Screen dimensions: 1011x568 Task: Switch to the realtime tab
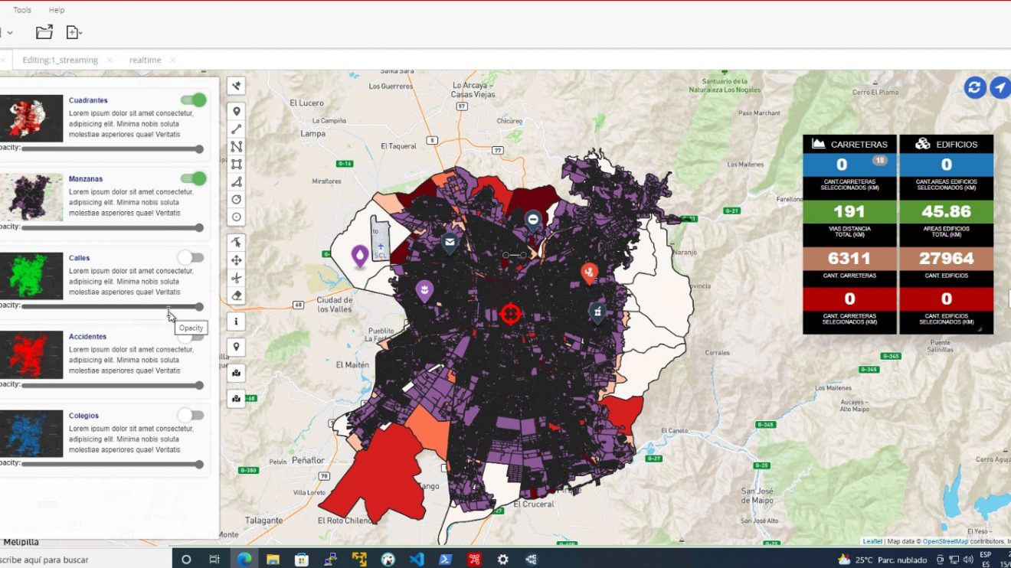pyautogui.click(x=145, y=60)
